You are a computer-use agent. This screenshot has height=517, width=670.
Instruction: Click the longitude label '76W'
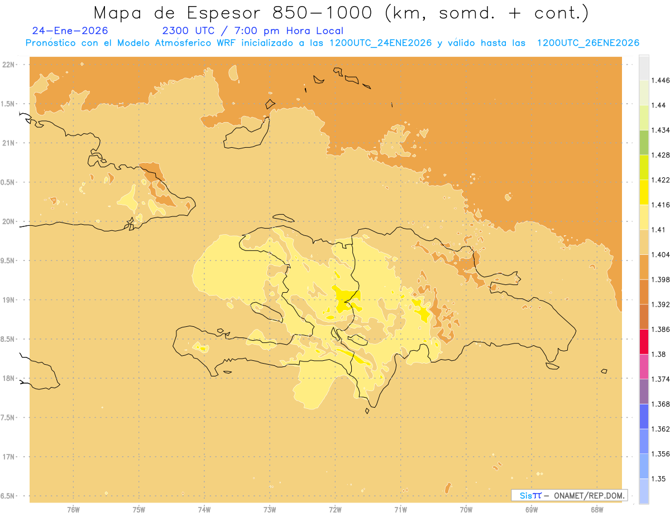click(x=73, y=509)
